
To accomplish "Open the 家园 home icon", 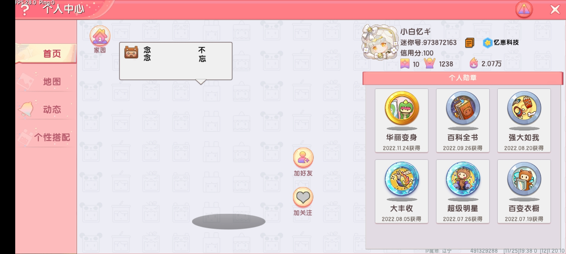I will tap(100, 36).
